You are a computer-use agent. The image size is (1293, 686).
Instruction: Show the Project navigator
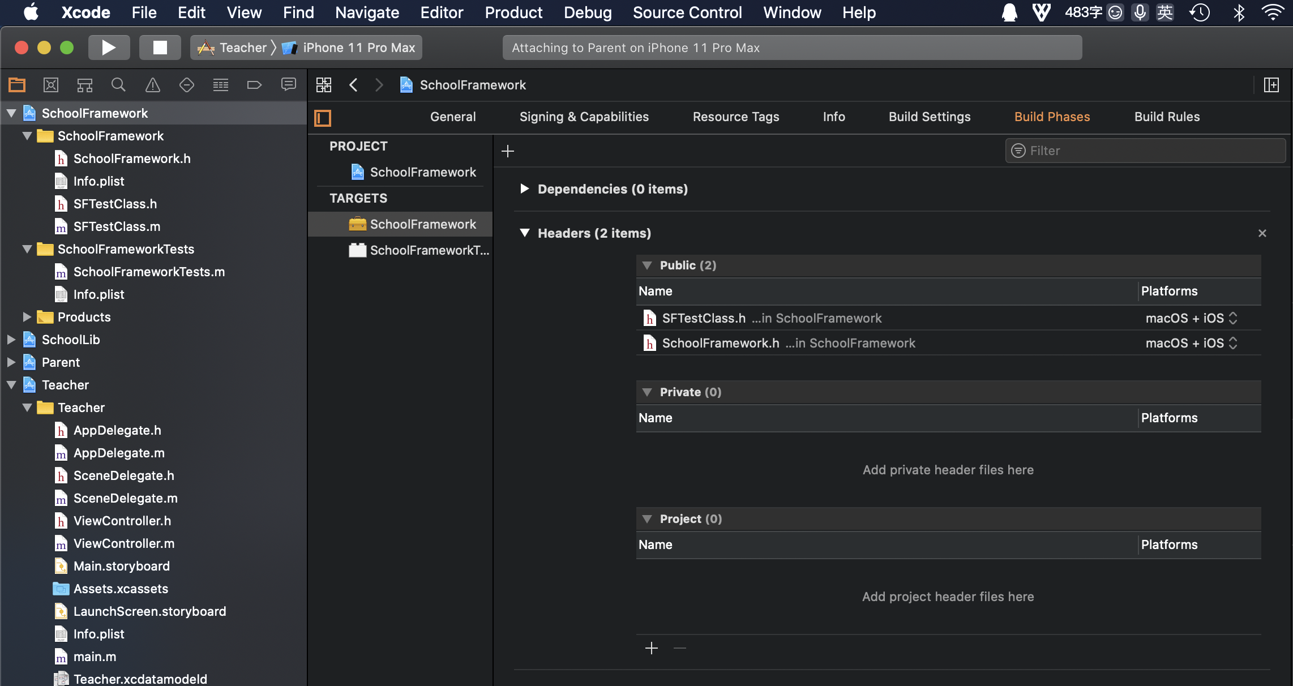[x=17, y=85]
